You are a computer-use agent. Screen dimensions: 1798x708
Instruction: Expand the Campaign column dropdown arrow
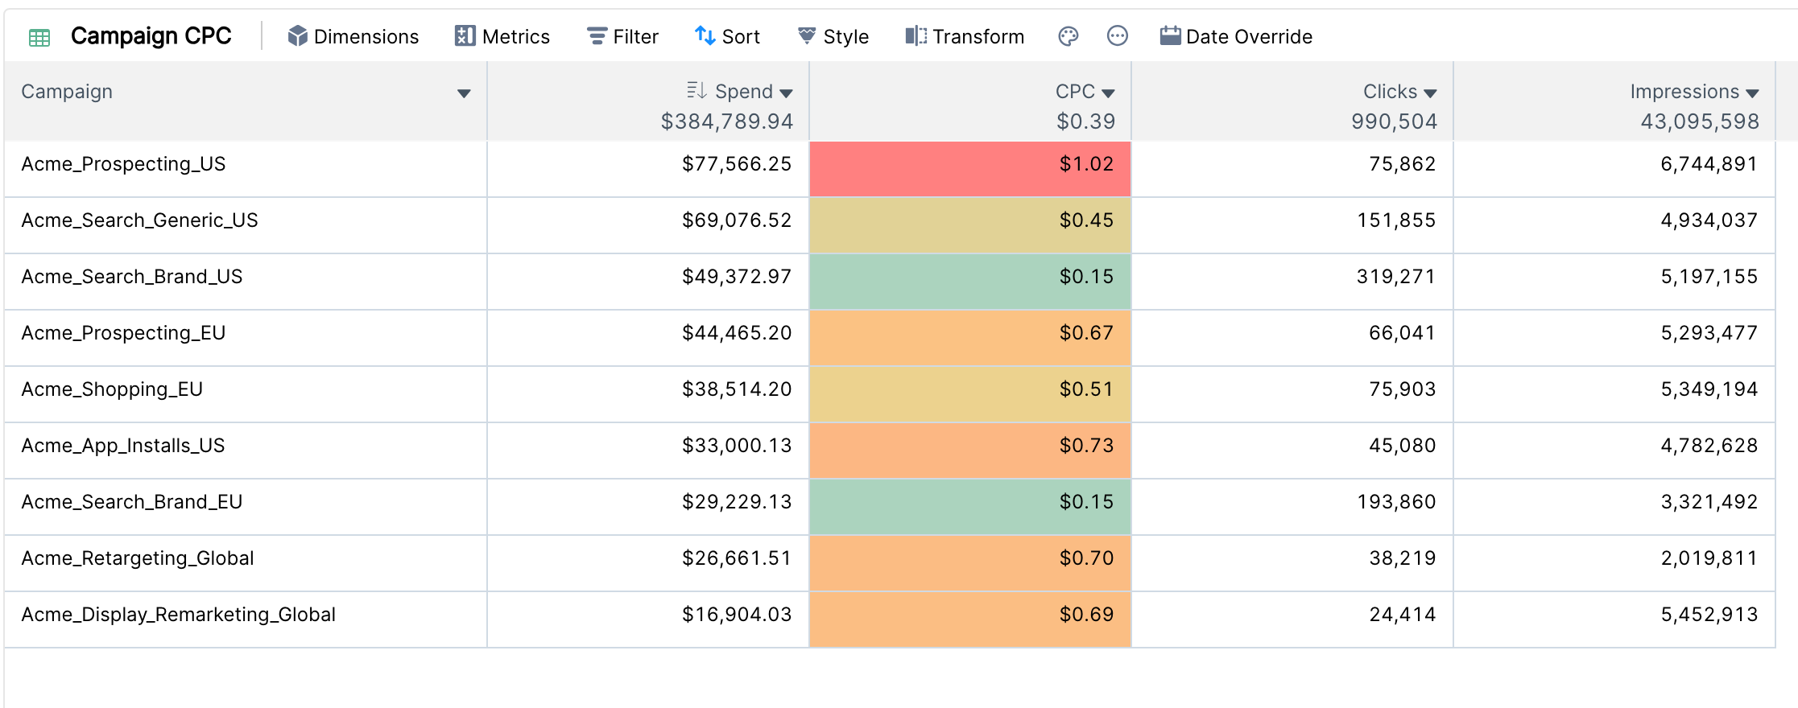point(464,93)
